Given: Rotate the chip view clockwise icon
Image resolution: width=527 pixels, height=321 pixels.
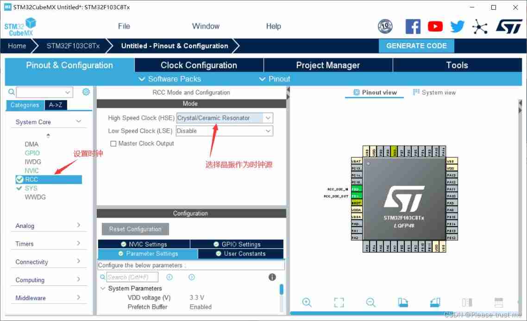Looking at the screenshot, I should tap(402, 302).
